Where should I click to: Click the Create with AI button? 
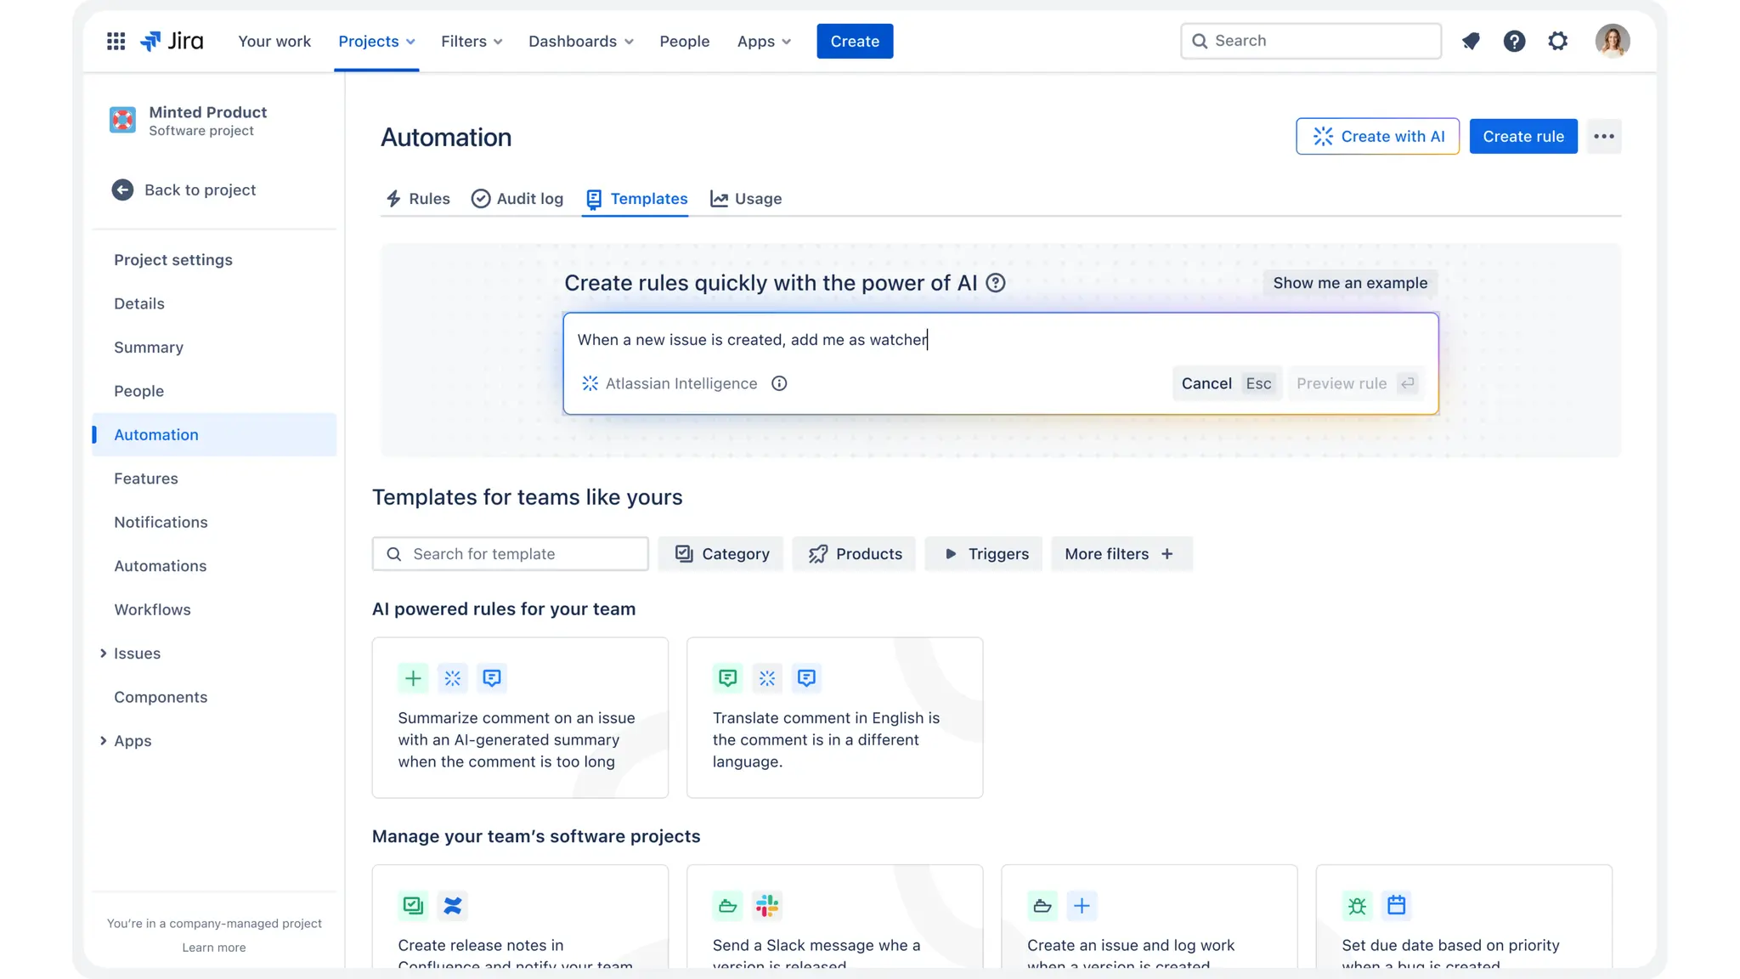point(1377,136)
